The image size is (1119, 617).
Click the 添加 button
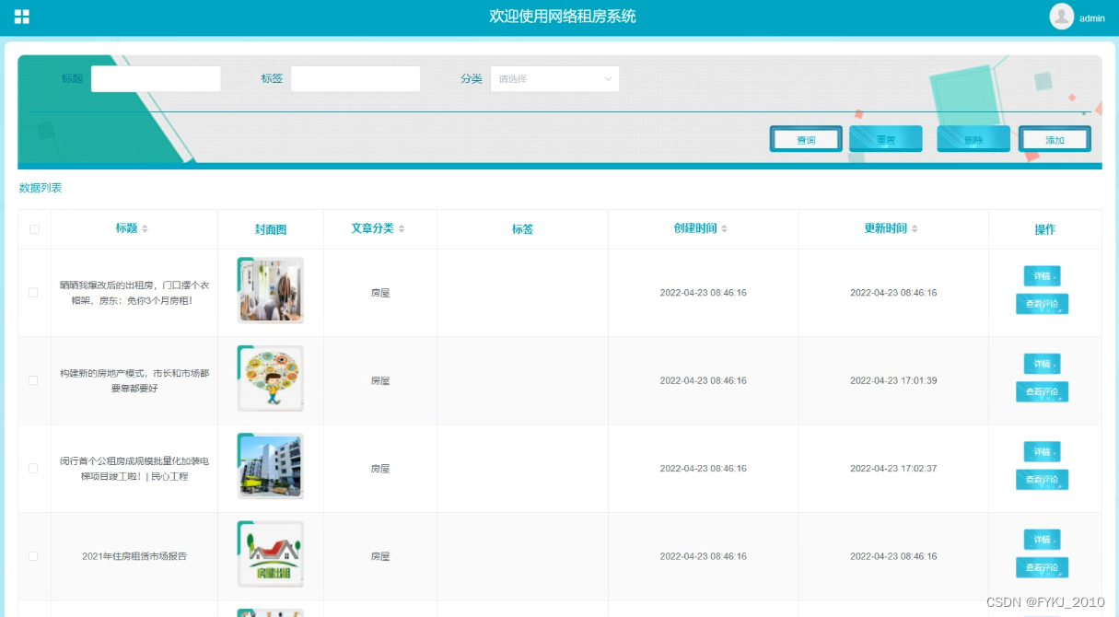(x=1055, y=140)
